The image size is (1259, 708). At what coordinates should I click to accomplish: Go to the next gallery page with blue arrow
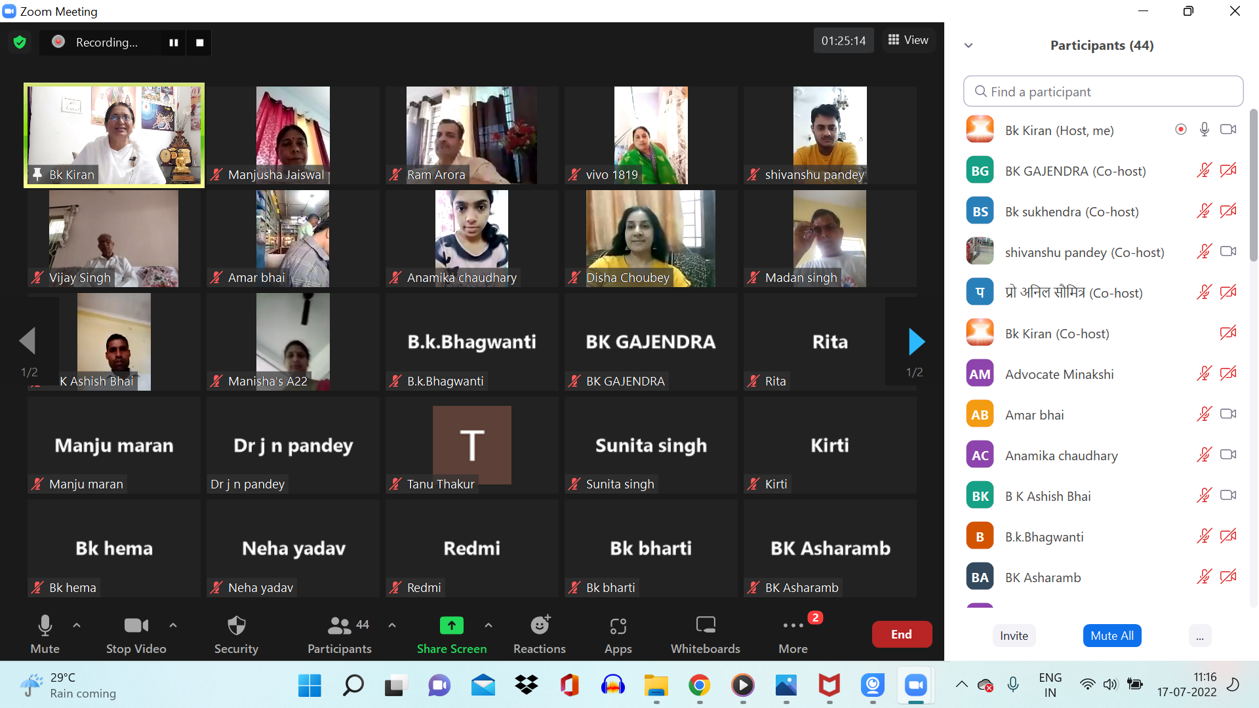click(x=916, y=341)
